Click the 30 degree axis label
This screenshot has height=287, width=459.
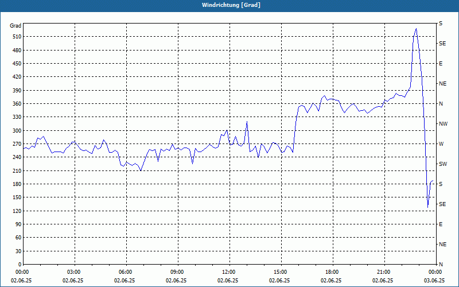coord(18,251)
